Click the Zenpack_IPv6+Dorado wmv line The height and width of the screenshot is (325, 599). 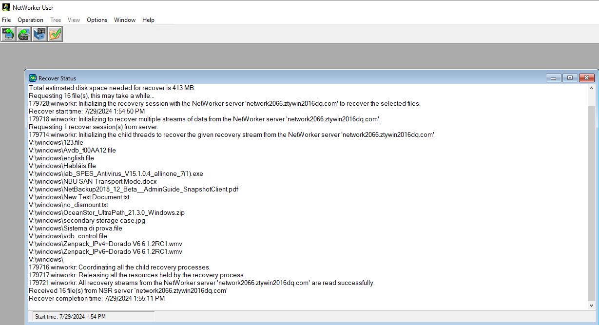pyautogui.click(x=105, y=252)
